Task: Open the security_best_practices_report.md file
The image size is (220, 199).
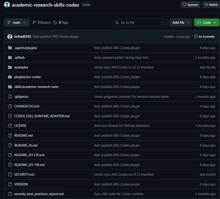Action: click(39, 194)
